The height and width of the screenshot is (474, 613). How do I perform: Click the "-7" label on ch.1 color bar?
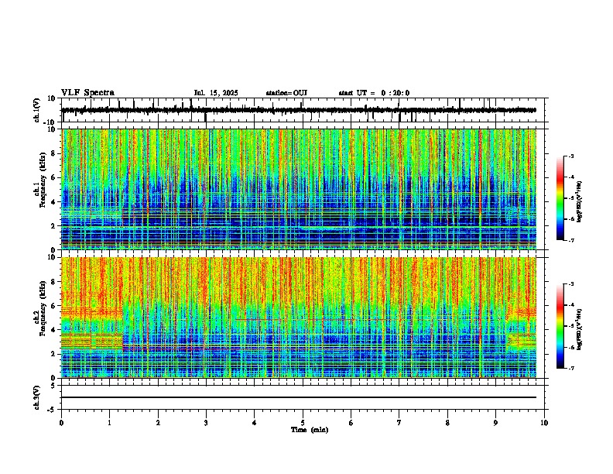coord(571,240)
